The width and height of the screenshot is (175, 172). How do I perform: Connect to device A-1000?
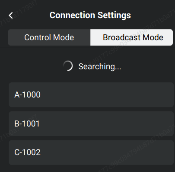[91, 95]
